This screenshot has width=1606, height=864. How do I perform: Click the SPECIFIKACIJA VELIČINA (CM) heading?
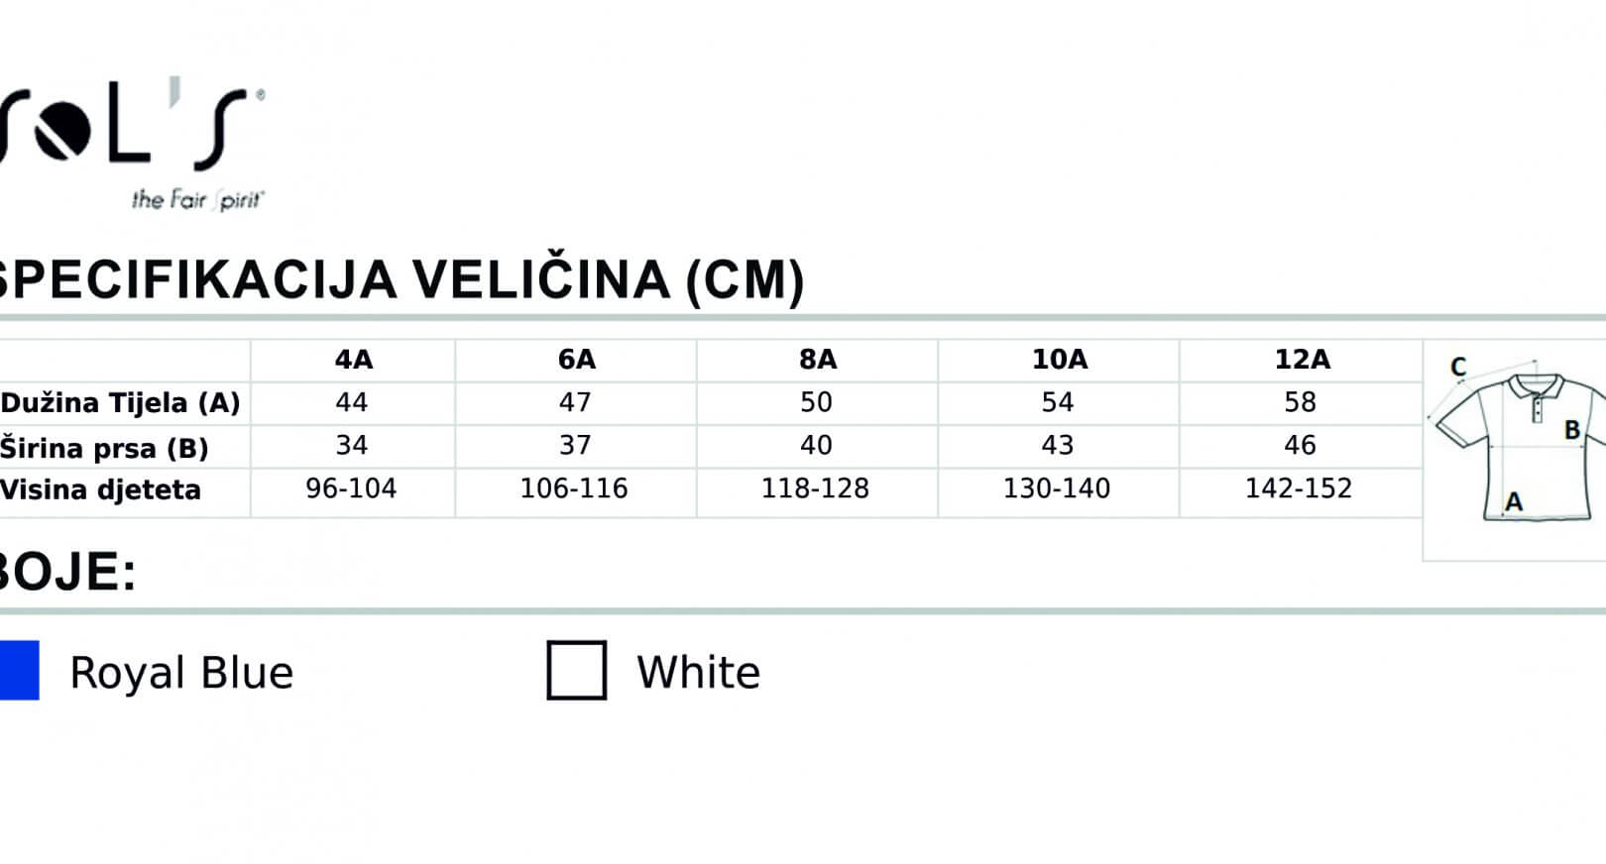click(401, 280)
